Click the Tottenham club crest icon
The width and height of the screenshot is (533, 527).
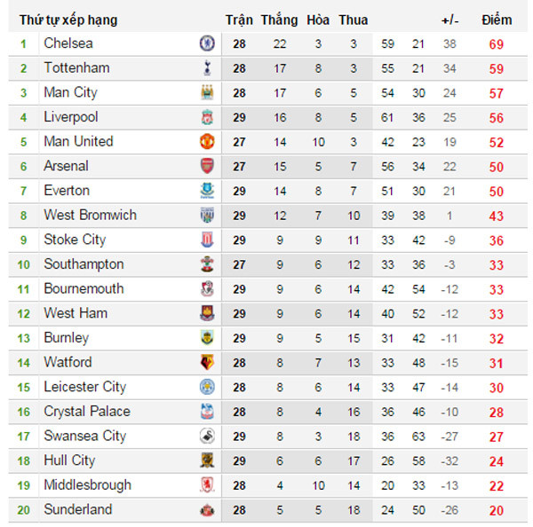click(207, 68)
